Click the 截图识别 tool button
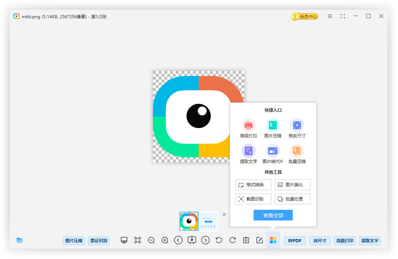398x259 pixels. tap(253, 199)
